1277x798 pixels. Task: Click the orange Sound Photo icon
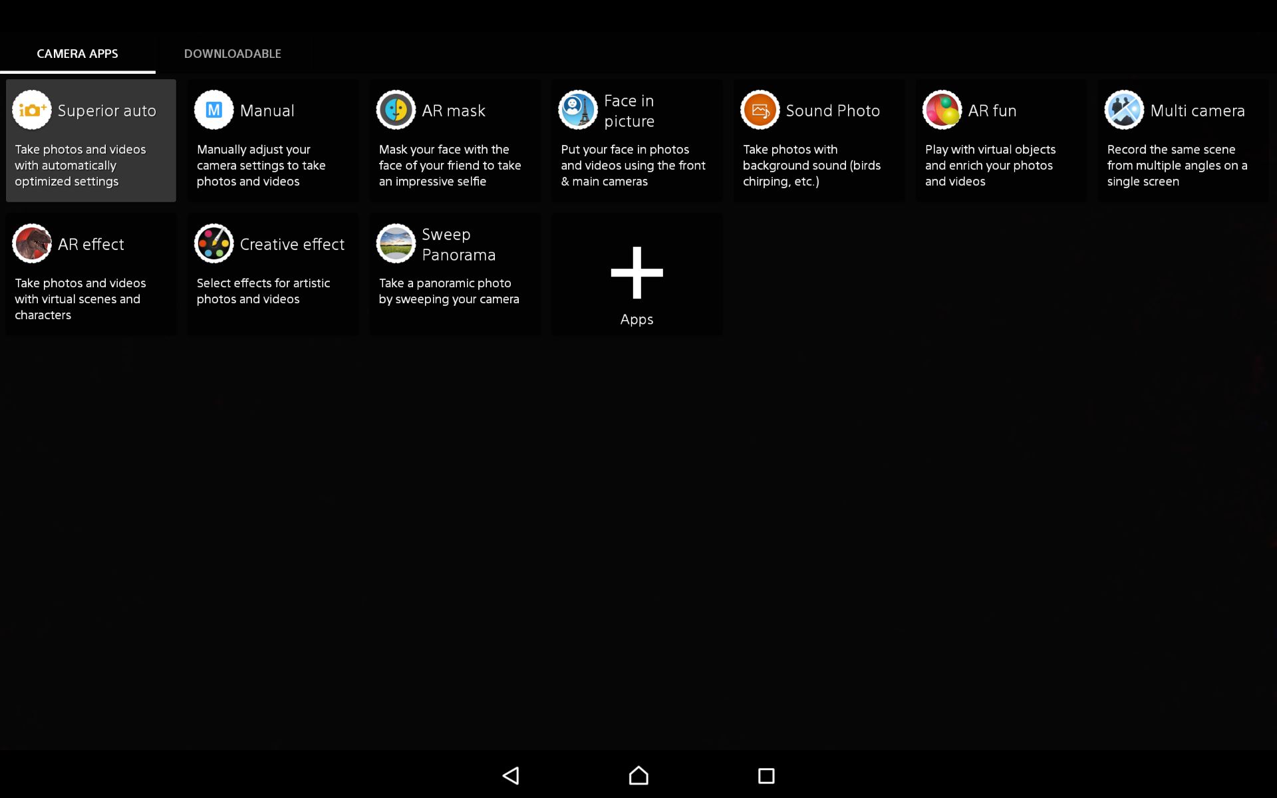[x=759, y=110]
